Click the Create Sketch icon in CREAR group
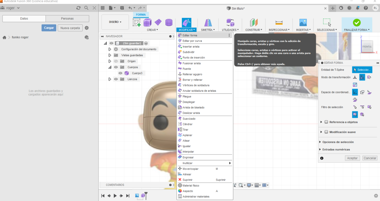 click(x=136, y=22)
